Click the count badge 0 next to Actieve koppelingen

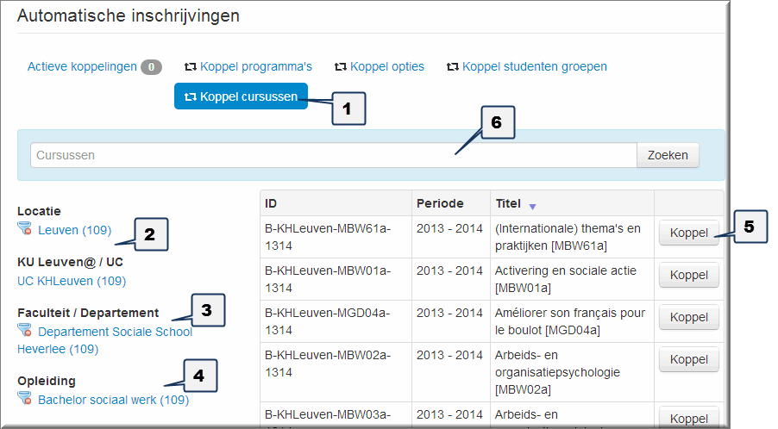point(151,67)
